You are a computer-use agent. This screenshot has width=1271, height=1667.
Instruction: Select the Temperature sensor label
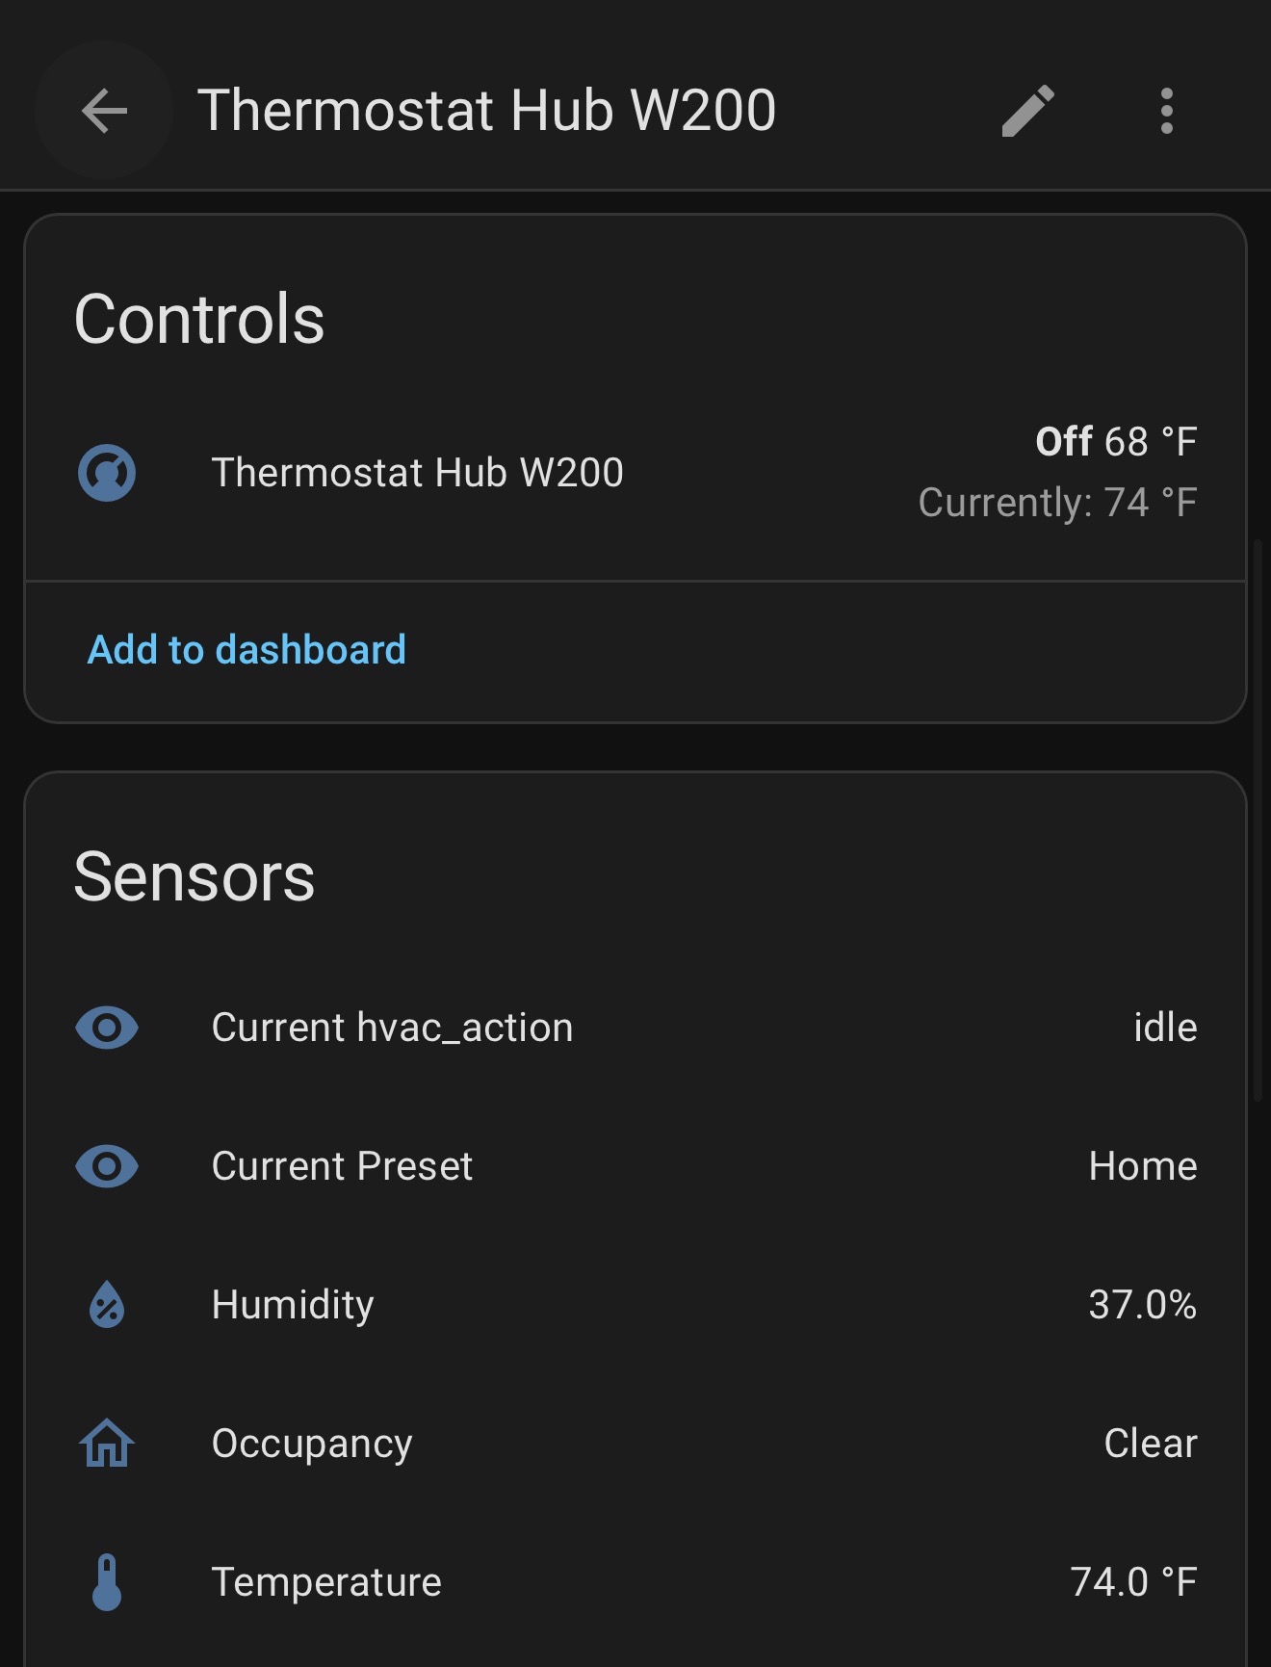click(x=326, y=1582)
